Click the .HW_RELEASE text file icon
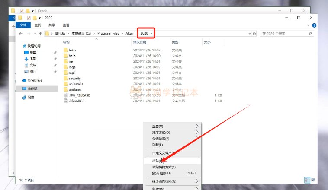The width and height of the screenshot is (328, 190). point(66,95)
